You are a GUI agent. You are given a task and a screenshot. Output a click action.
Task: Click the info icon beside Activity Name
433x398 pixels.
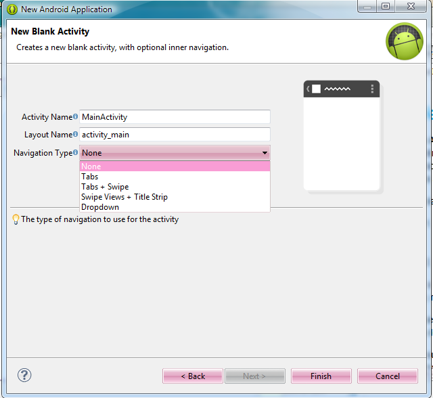pos(75,116)
